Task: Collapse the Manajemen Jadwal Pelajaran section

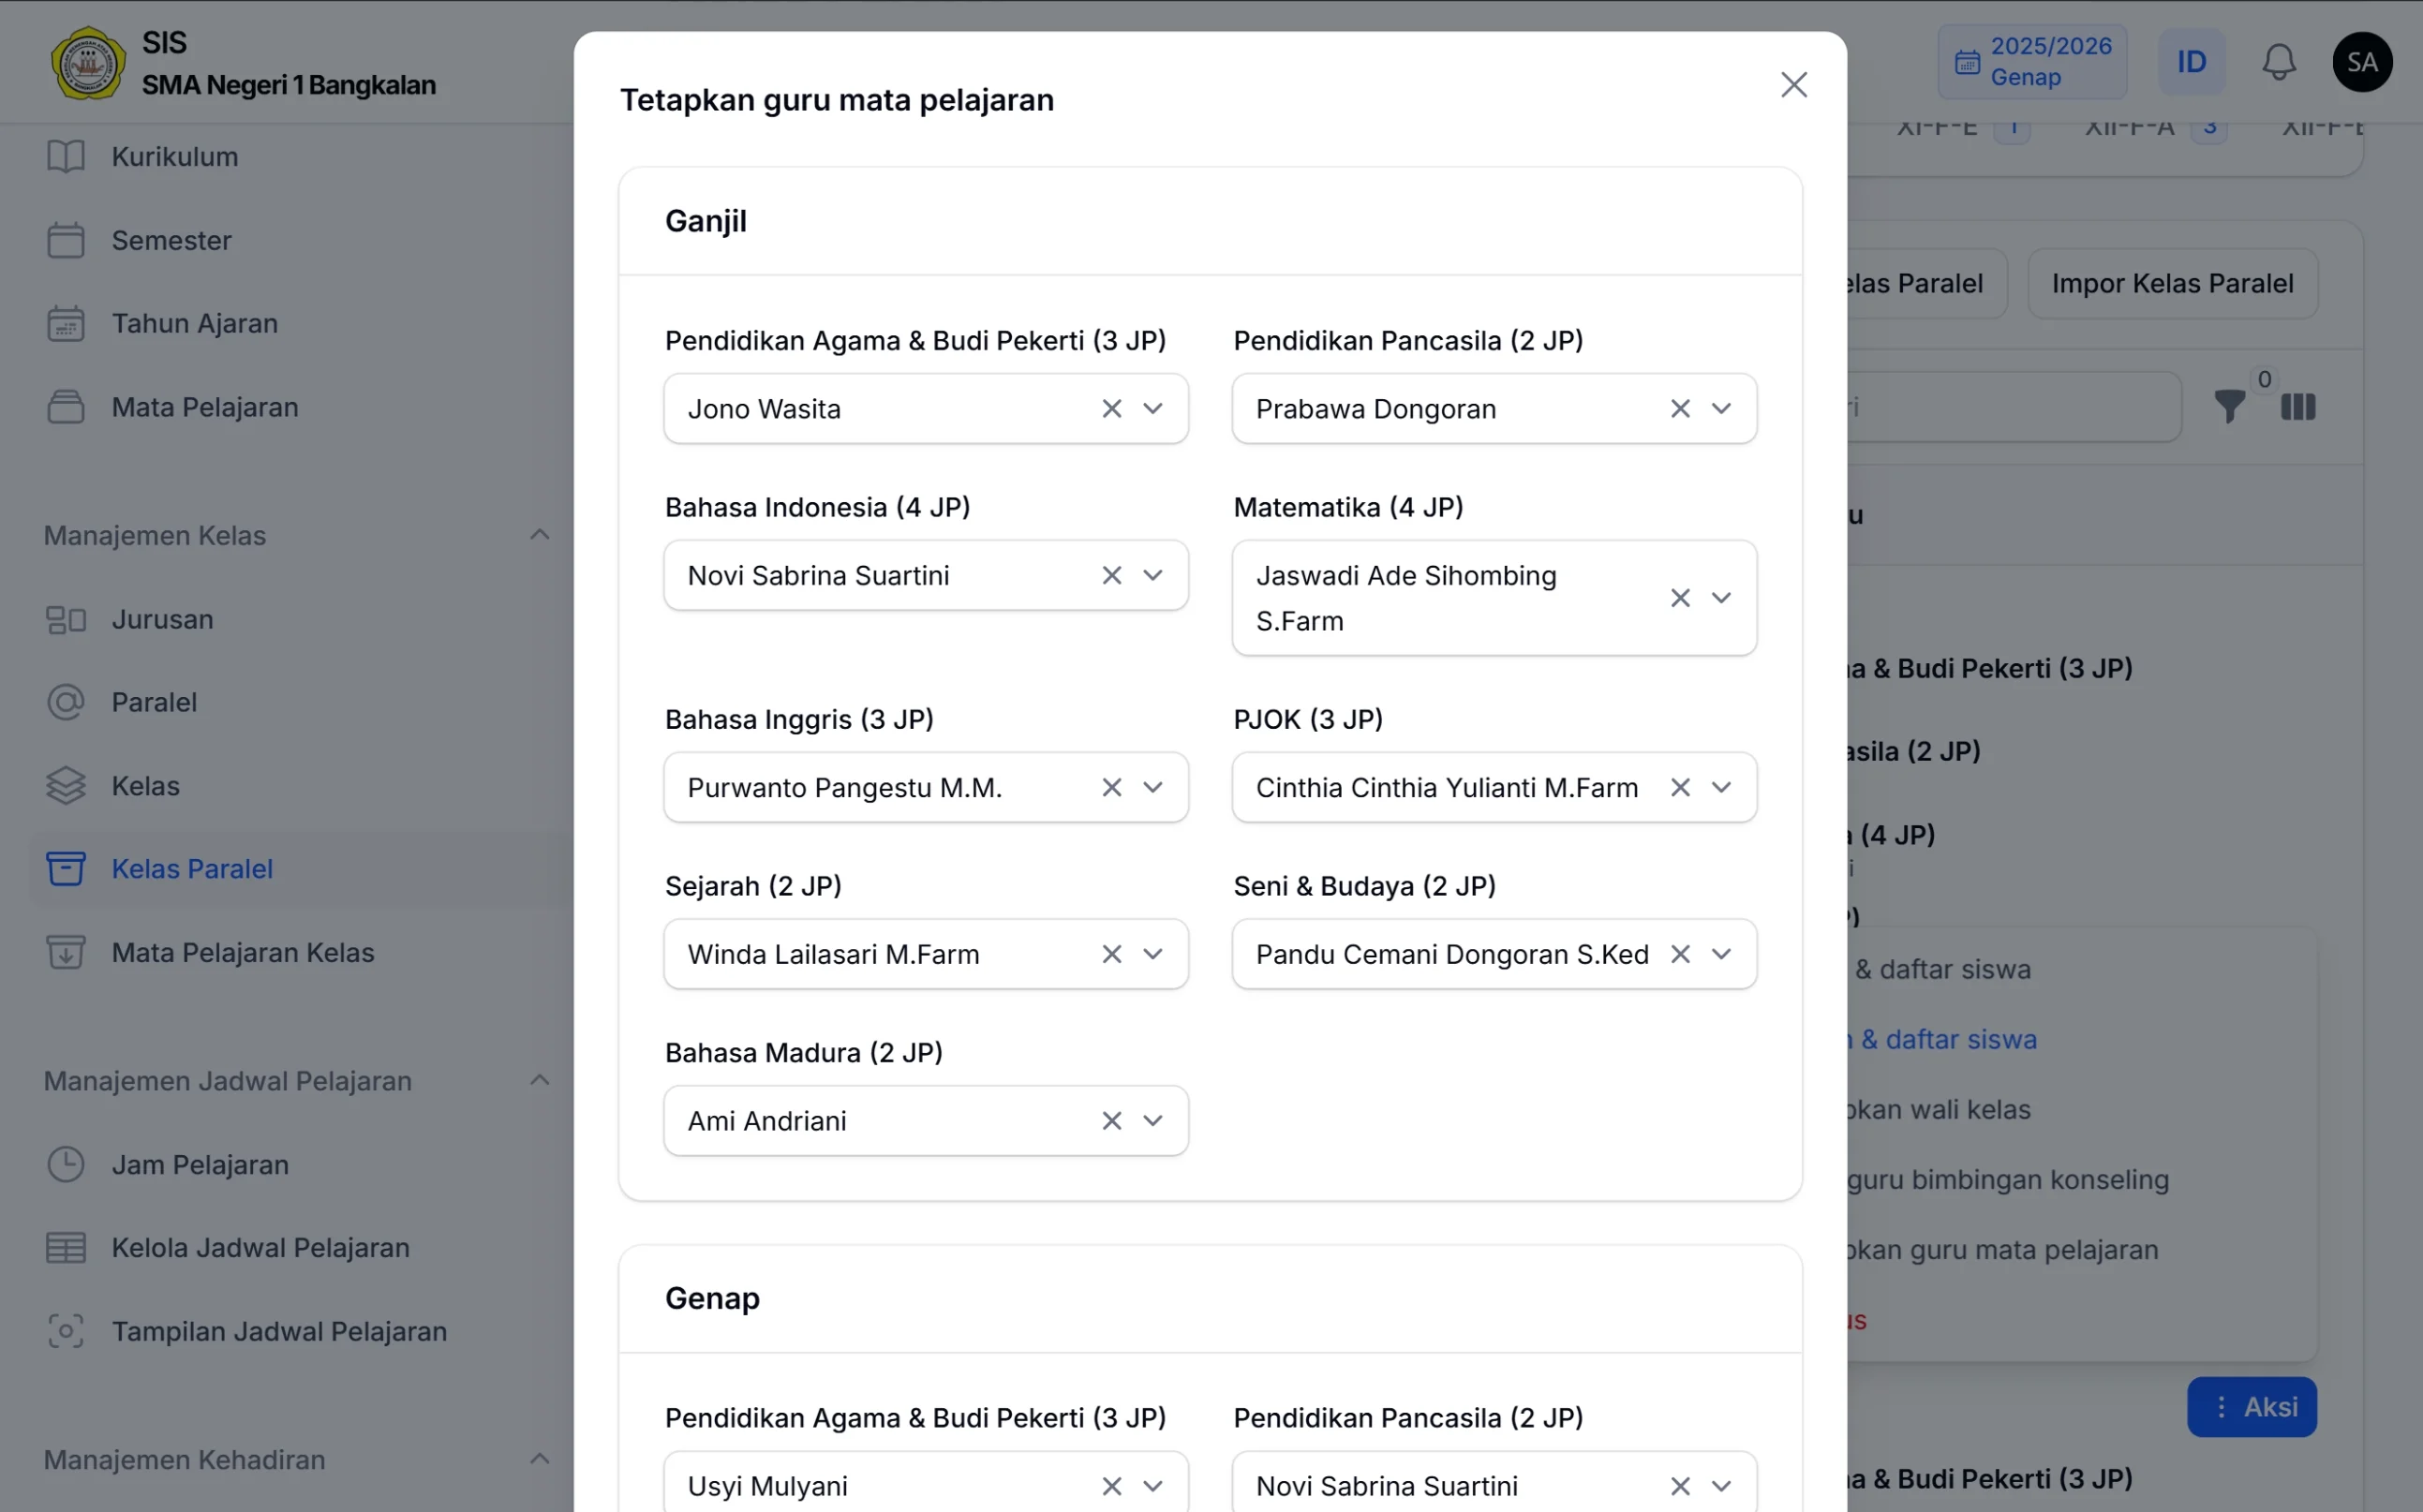Action: (x=540, y=1080)
